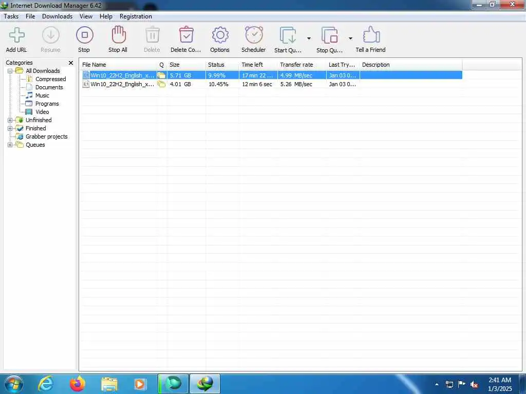Click the muted volume tray icon
526x394 pixels.
[474, 385]
